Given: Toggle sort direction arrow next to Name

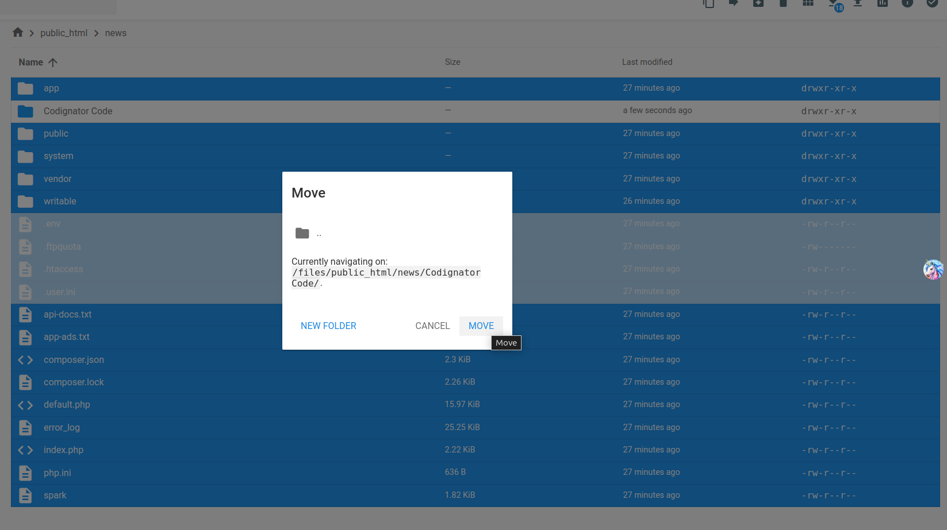Looking at the screenshot, I should (x=53, y=63).
